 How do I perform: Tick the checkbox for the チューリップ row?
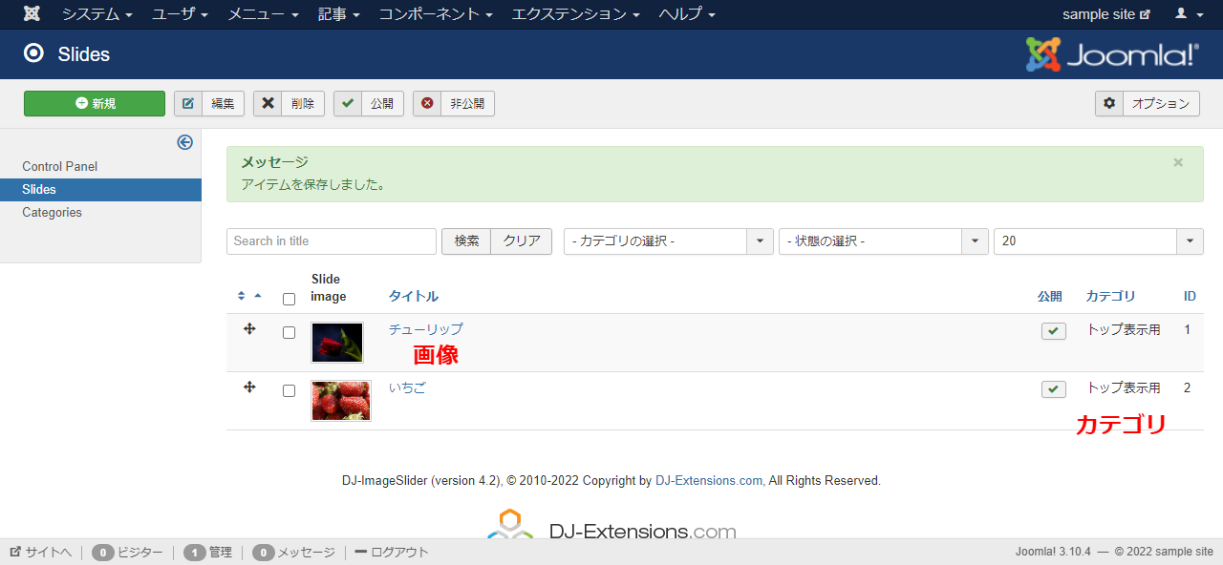pyautogui.click(x=290, y=333)
